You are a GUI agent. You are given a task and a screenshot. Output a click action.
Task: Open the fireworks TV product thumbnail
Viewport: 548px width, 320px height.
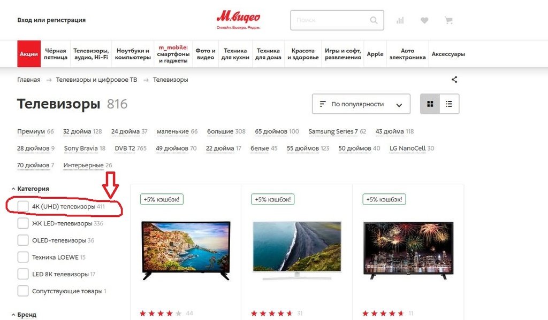point(408,250)
